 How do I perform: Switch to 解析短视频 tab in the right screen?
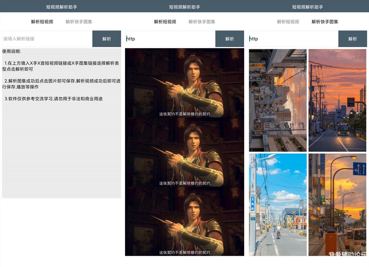[x=288, y=22]
